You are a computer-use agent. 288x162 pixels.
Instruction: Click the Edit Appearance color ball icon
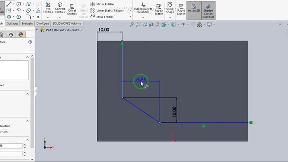point(199,24)
